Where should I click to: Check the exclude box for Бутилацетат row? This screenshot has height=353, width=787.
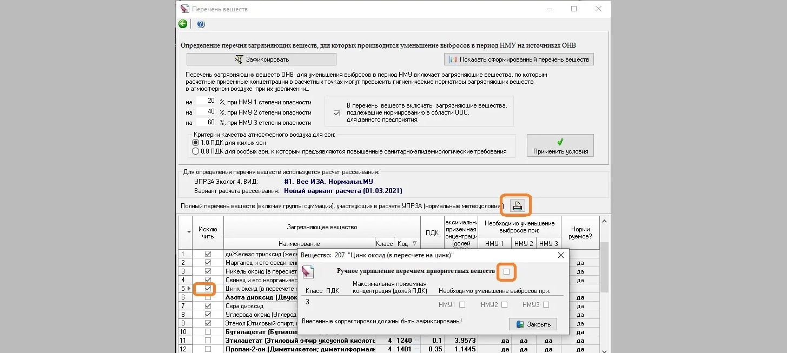click(x=208, y=332)
